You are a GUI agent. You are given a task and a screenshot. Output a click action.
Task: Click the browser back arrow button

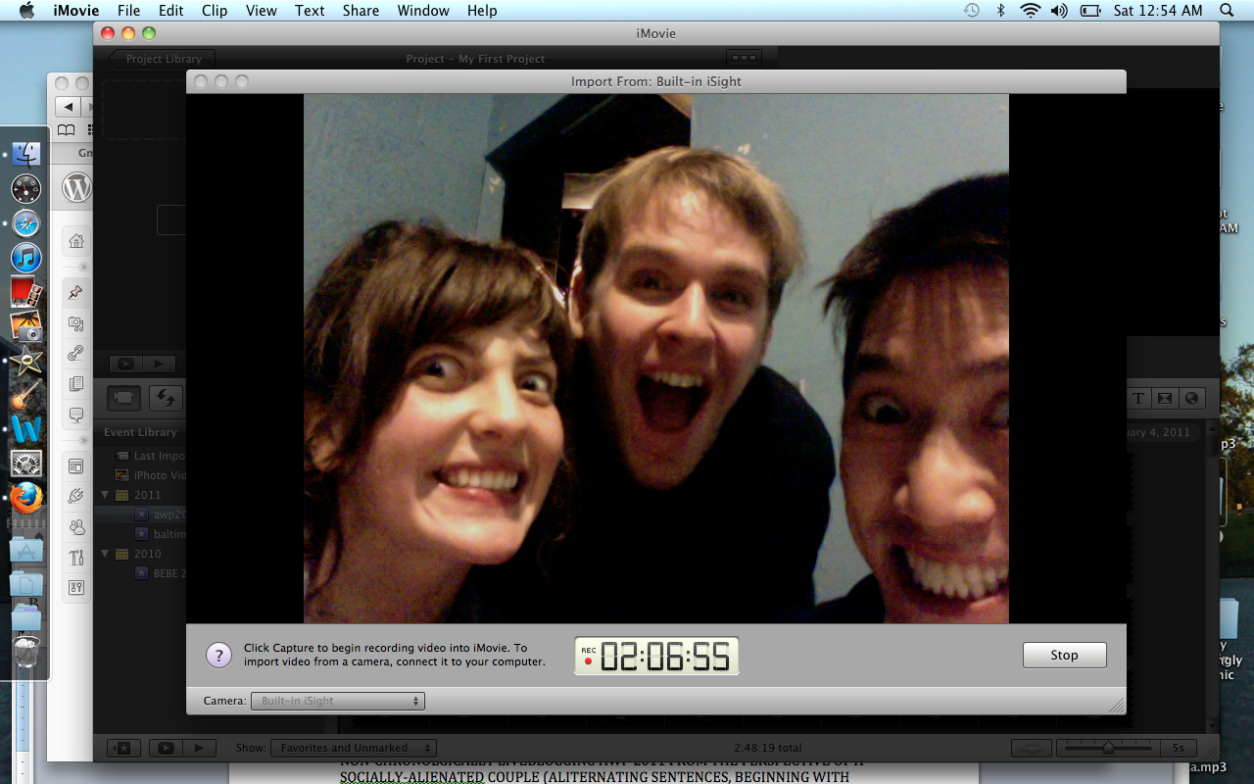(x=68, y=106)
